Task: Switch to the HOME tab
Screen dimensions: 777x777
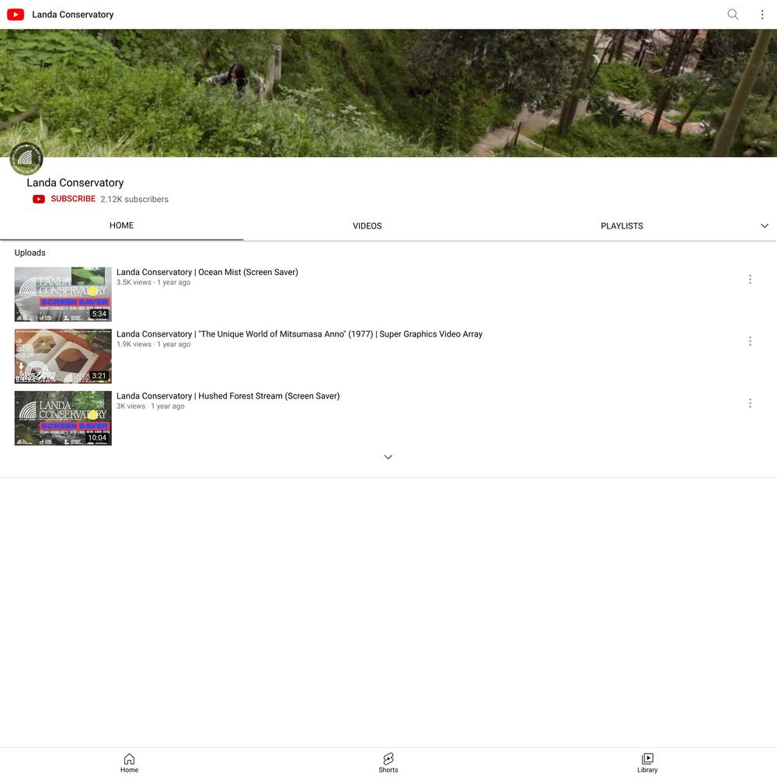Action: coord(121,225)
